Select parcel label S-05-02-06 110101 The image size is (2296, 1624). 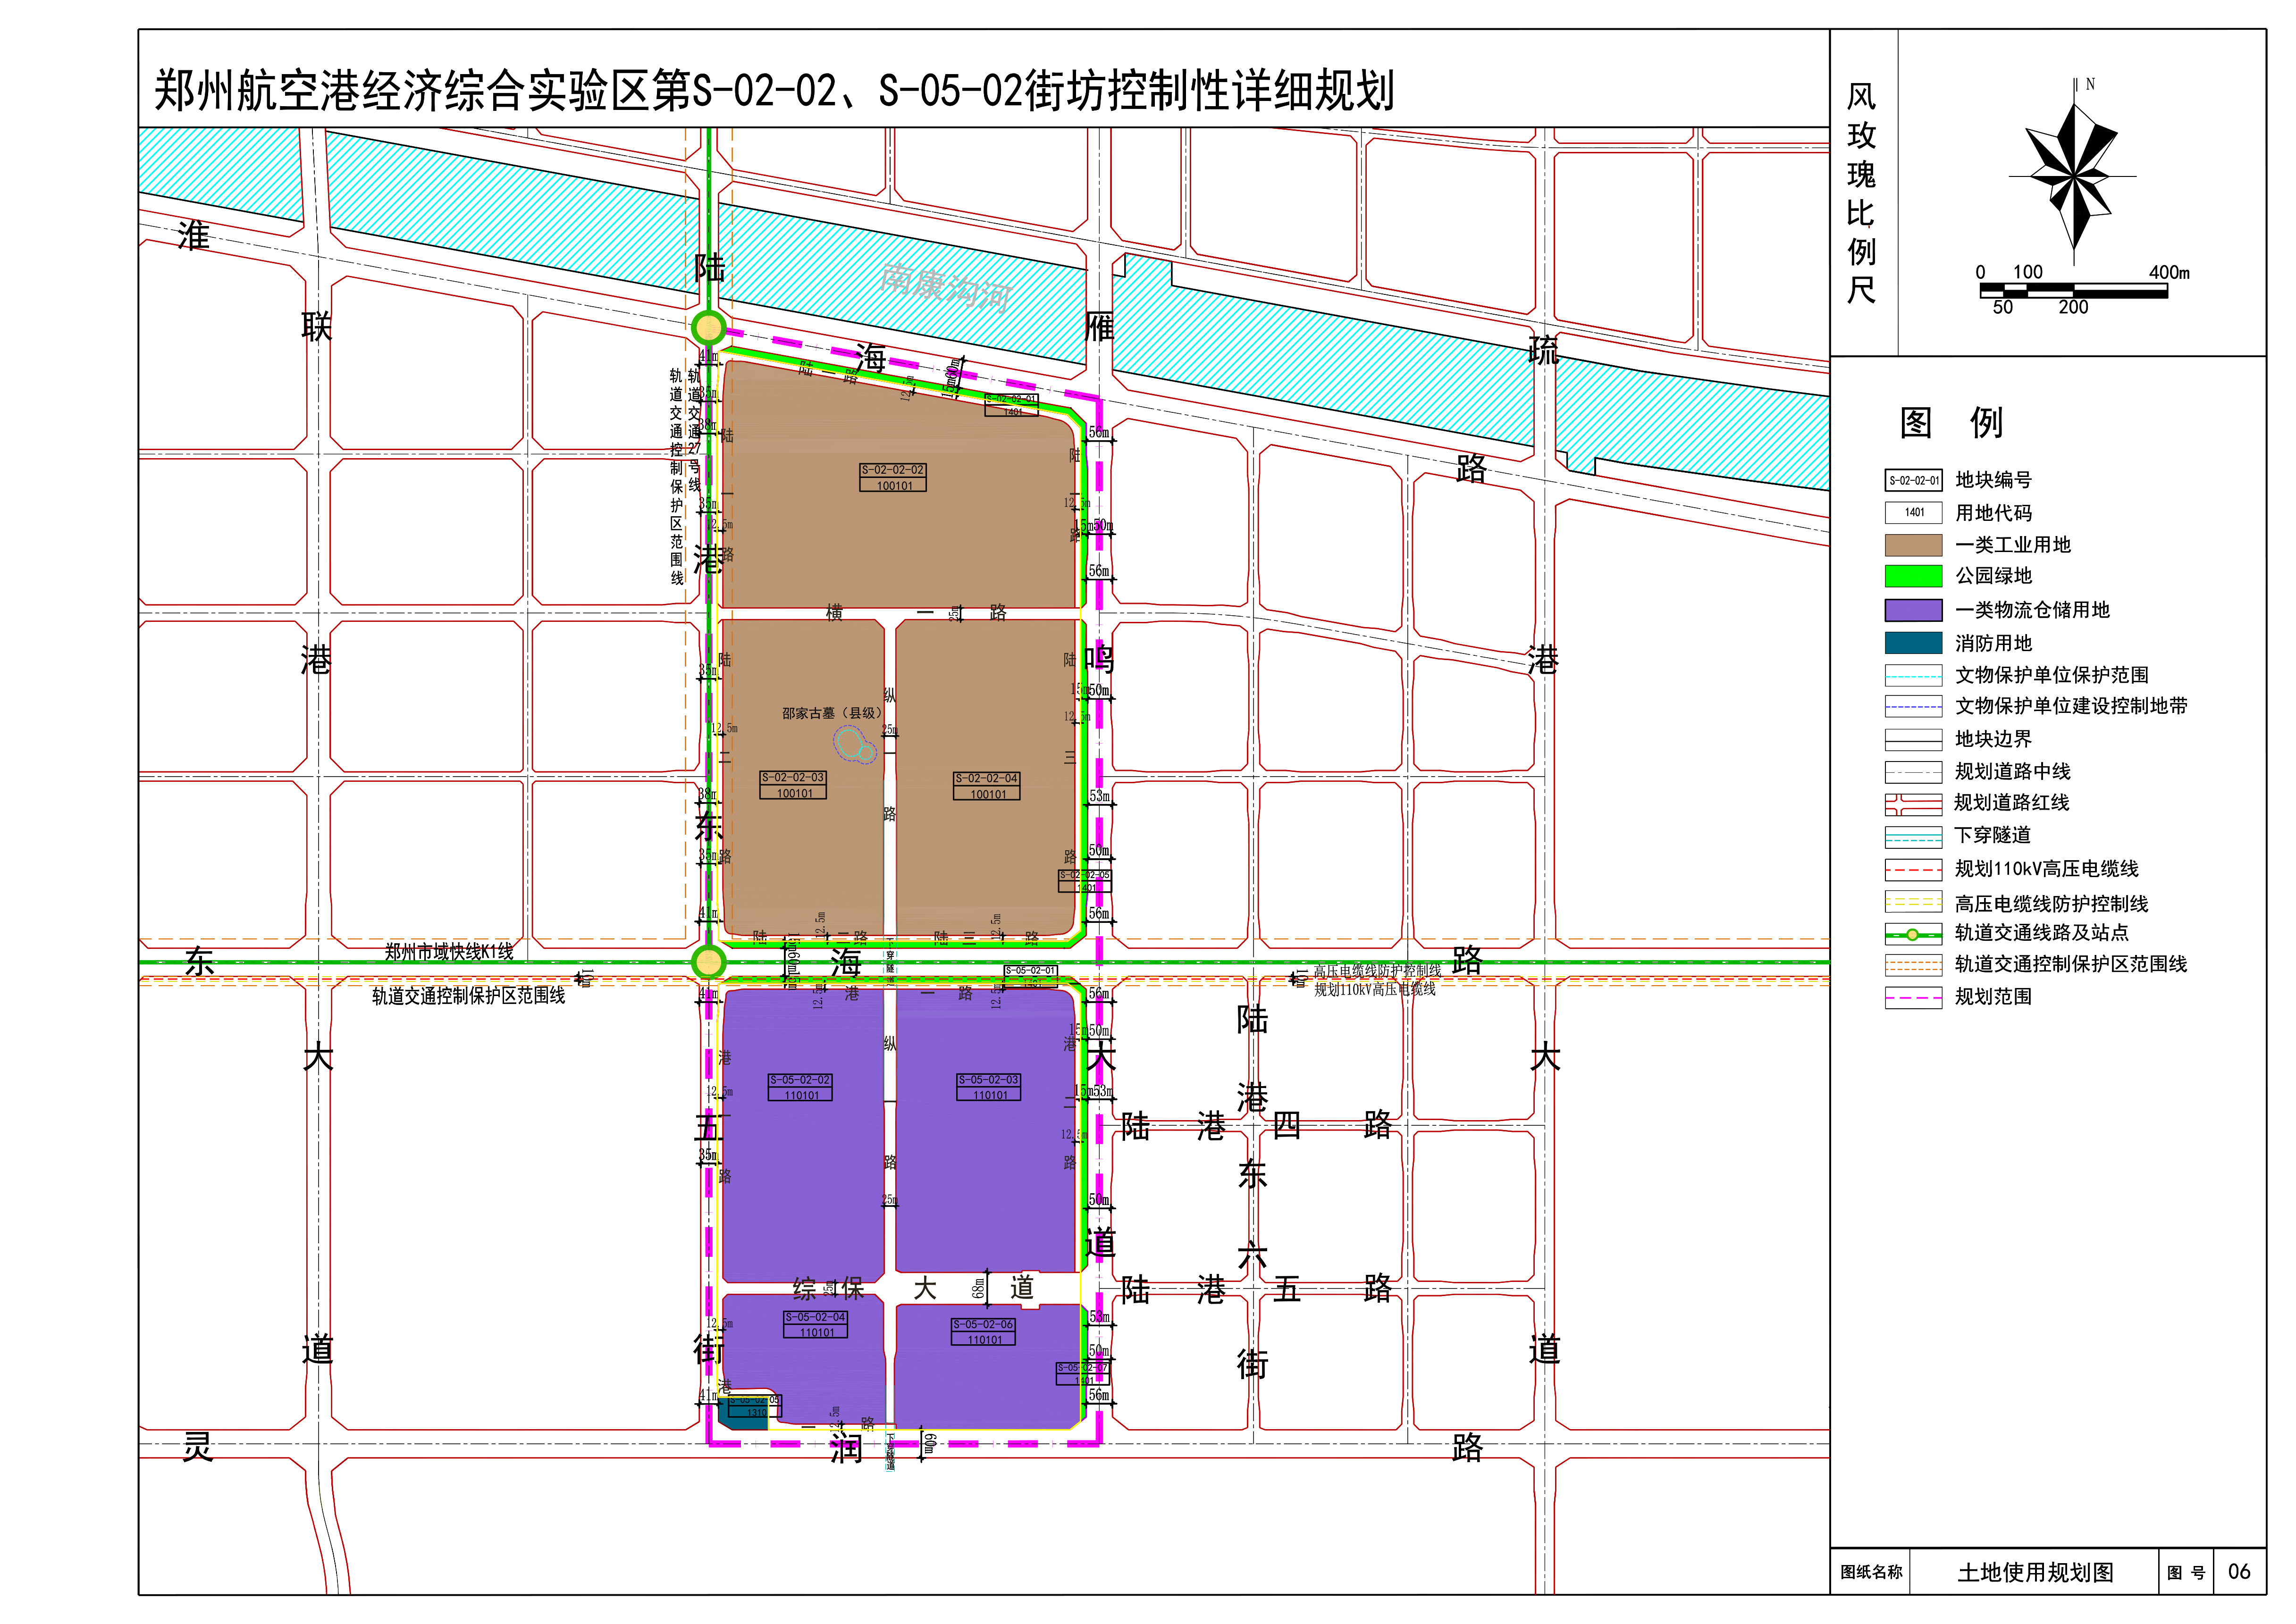(x=984, y=1331)
